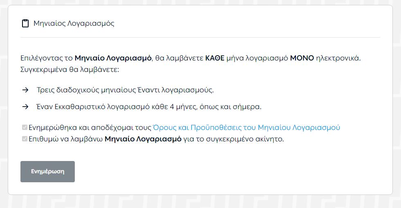Click the bold word ΚΑΘΕ

[x=215, y=58]
